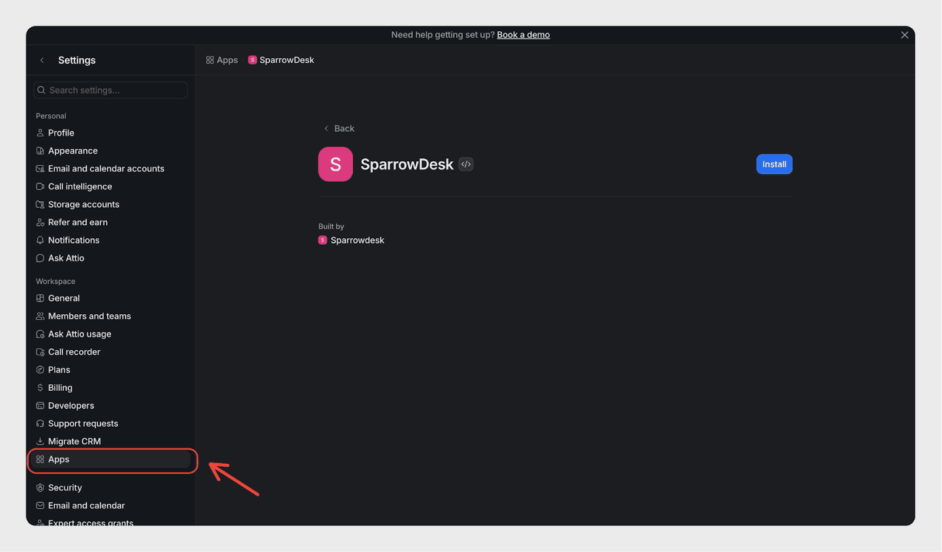The height and width of the screenshot is (552, 942).
Task: Dismiss the setup help banner
Action: coord(904,35)
